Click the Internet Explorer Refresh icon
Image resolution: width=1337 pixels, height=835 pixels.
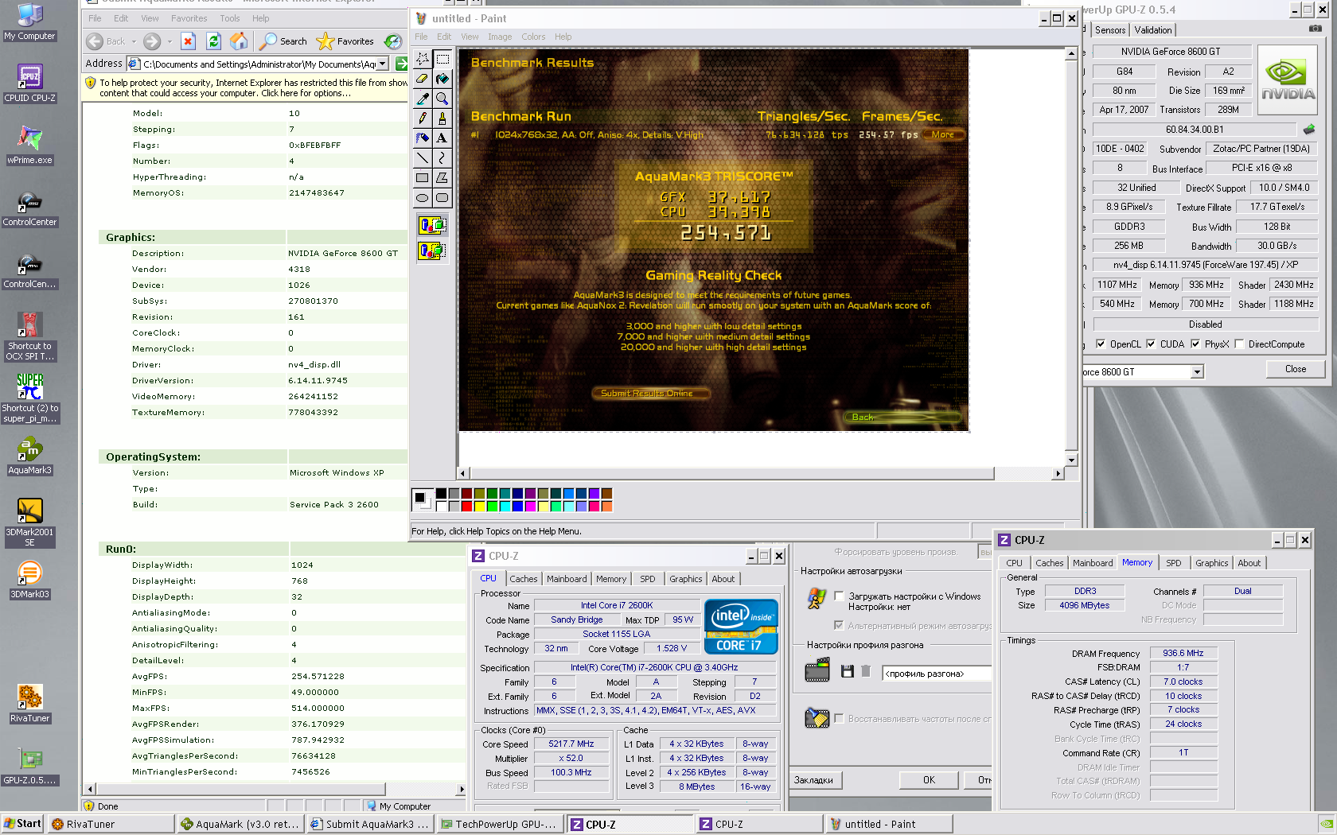coord(213,41)
